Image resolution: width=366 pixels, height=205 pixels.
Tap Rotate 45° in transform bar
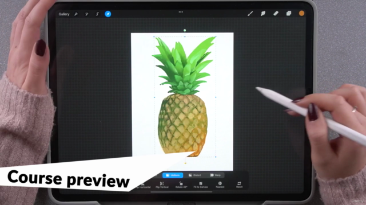point(181,185)
